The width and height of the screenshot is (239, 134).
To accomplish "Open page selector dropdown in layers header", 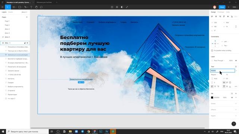I will click(x=25, y=12).
